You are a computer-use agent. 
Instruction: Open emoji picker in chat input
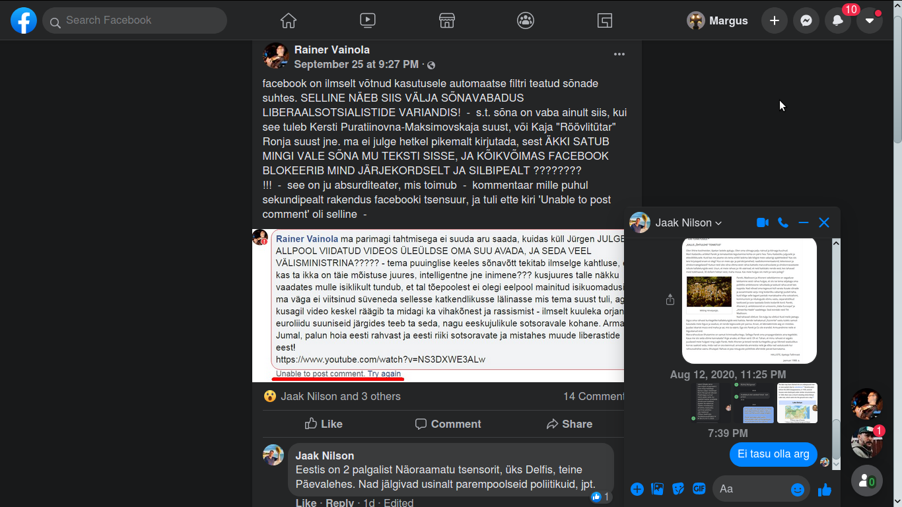tap(798, 489)
